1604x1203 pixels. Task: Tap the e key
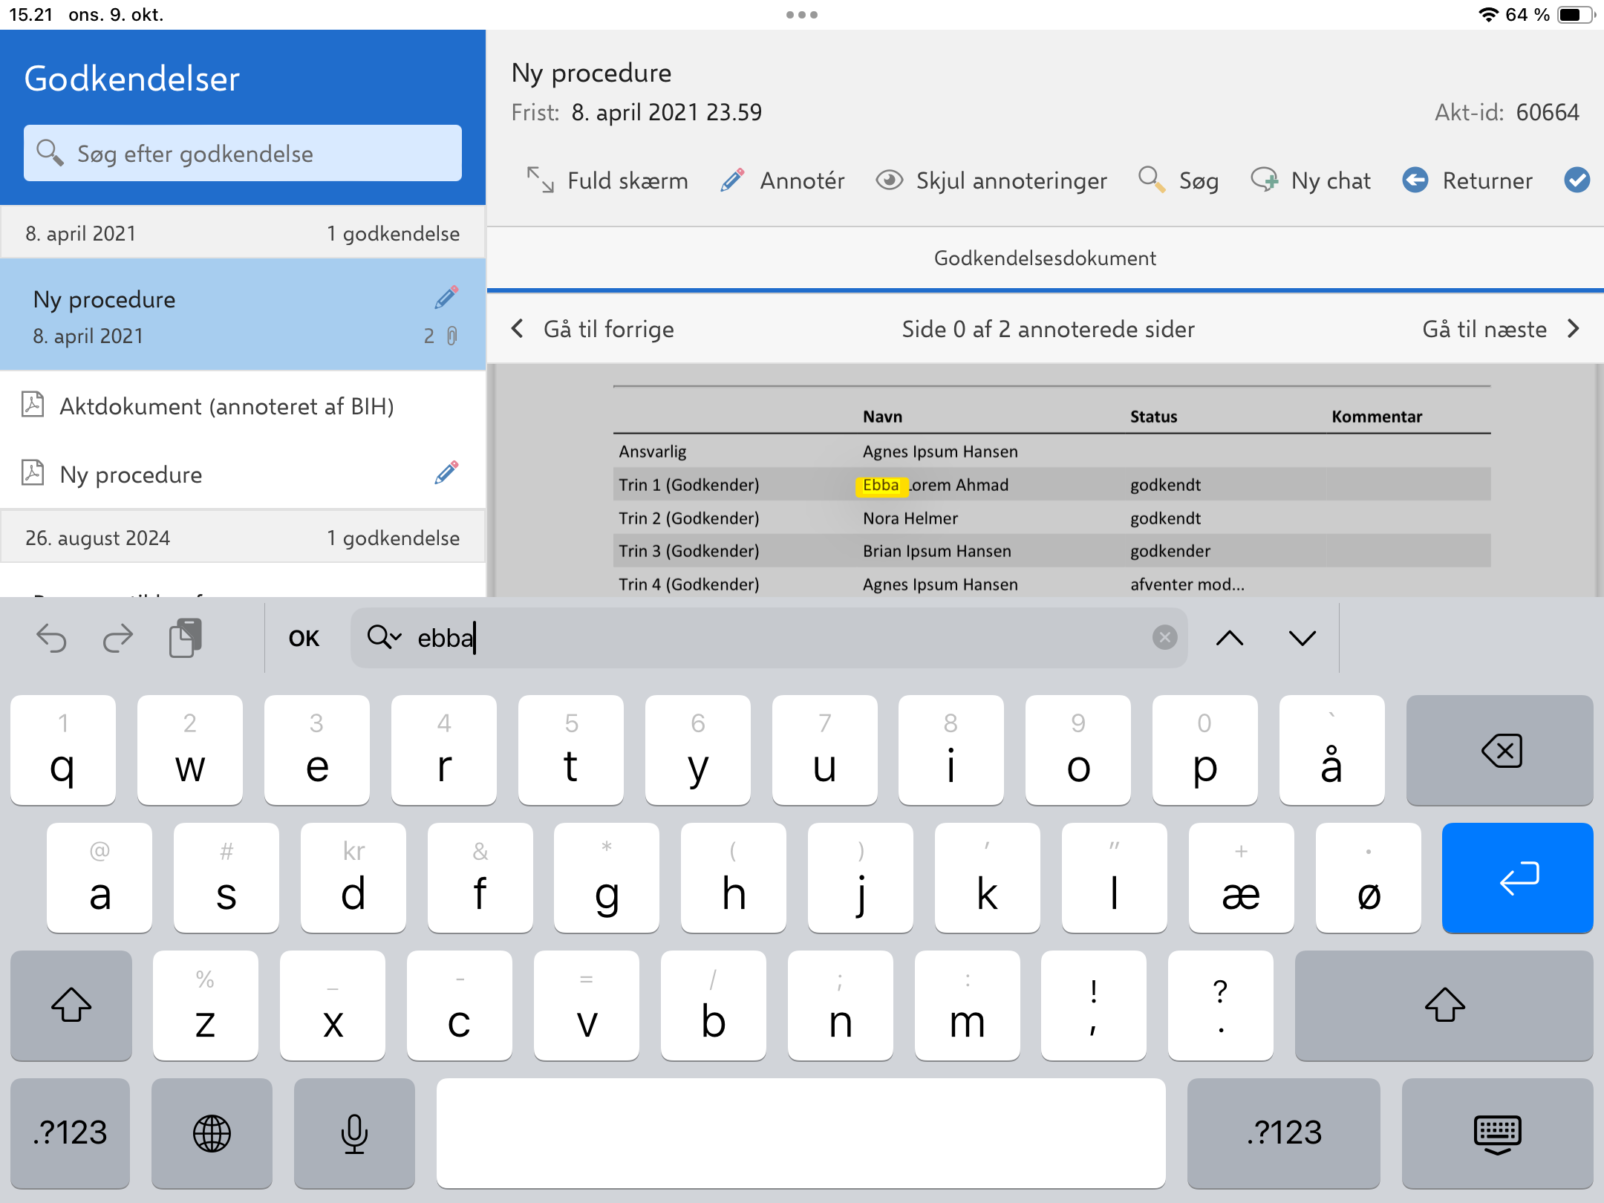tap(317, 750)
